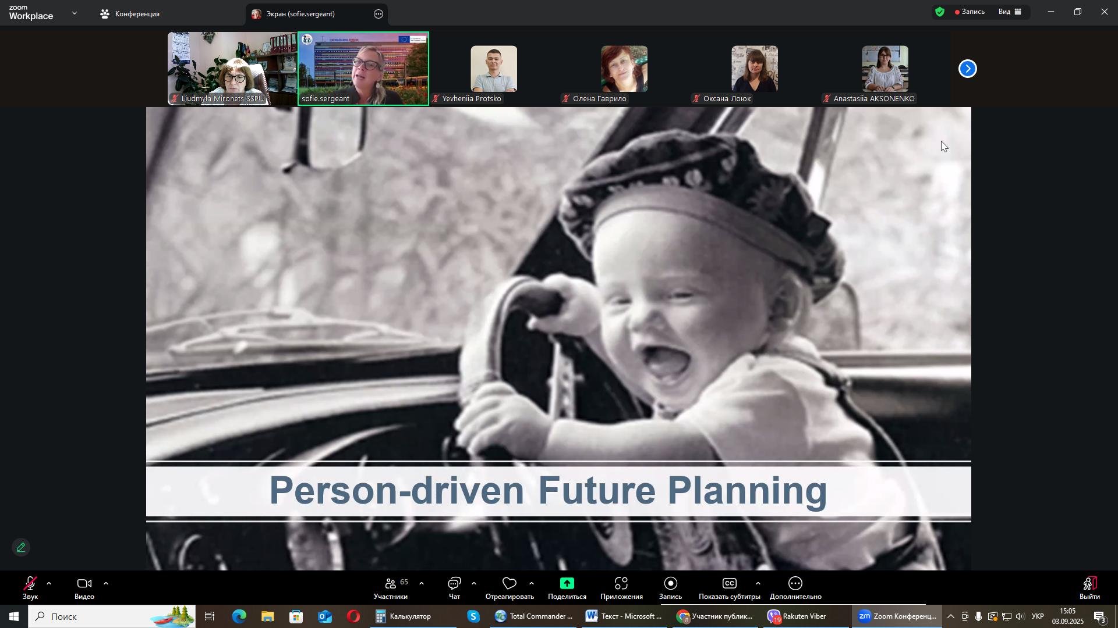Click the green Share screen icon
The image size is (1118, 628).
click(x=567, y=584)
